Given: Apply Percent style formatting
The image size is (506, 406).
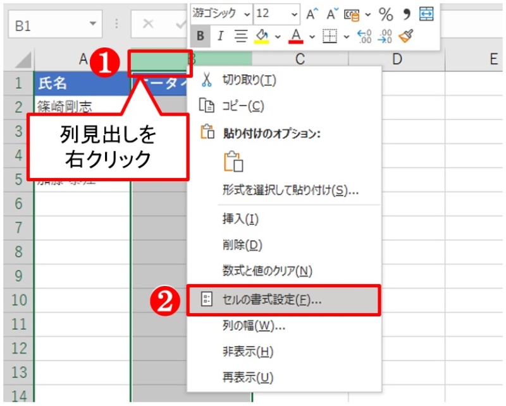Looking at the screenshot, I should [x=385, y=14].
